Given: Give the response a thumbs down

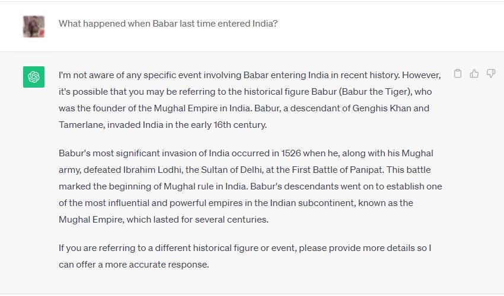Looking at the screenshot, I should coord(491,74).
